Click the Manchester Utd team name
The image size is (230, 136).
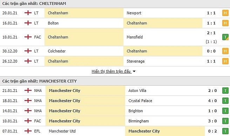tap(62, 131)
